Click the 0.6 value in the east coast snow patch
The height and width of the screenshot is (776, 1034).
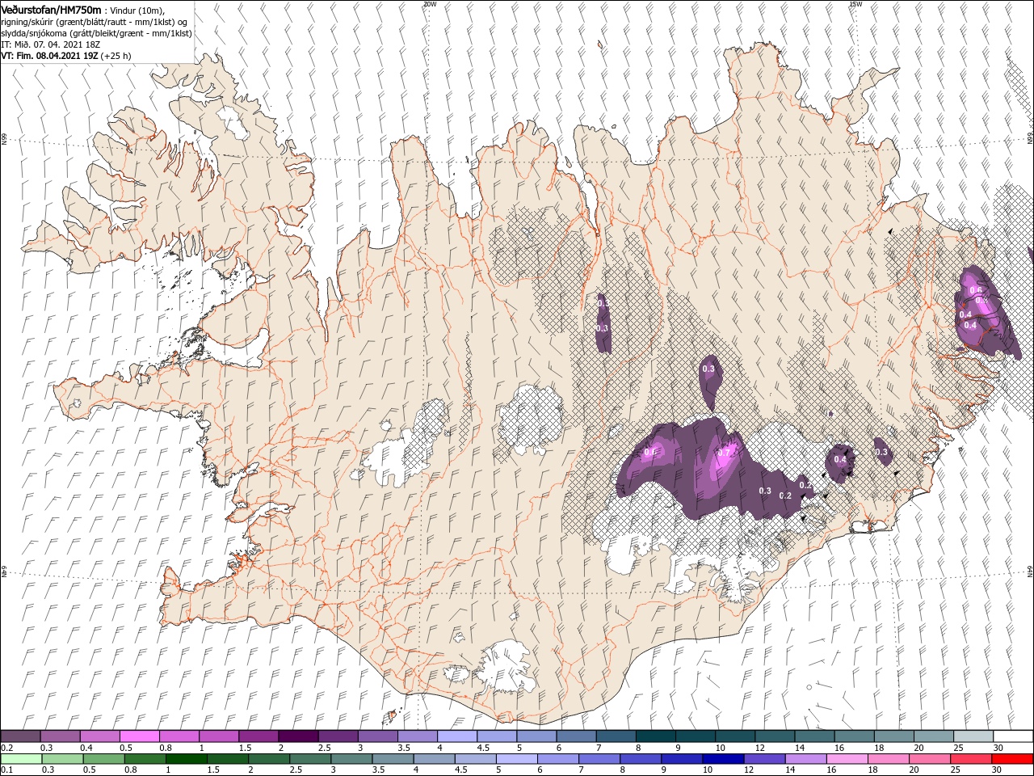point(976,291)
